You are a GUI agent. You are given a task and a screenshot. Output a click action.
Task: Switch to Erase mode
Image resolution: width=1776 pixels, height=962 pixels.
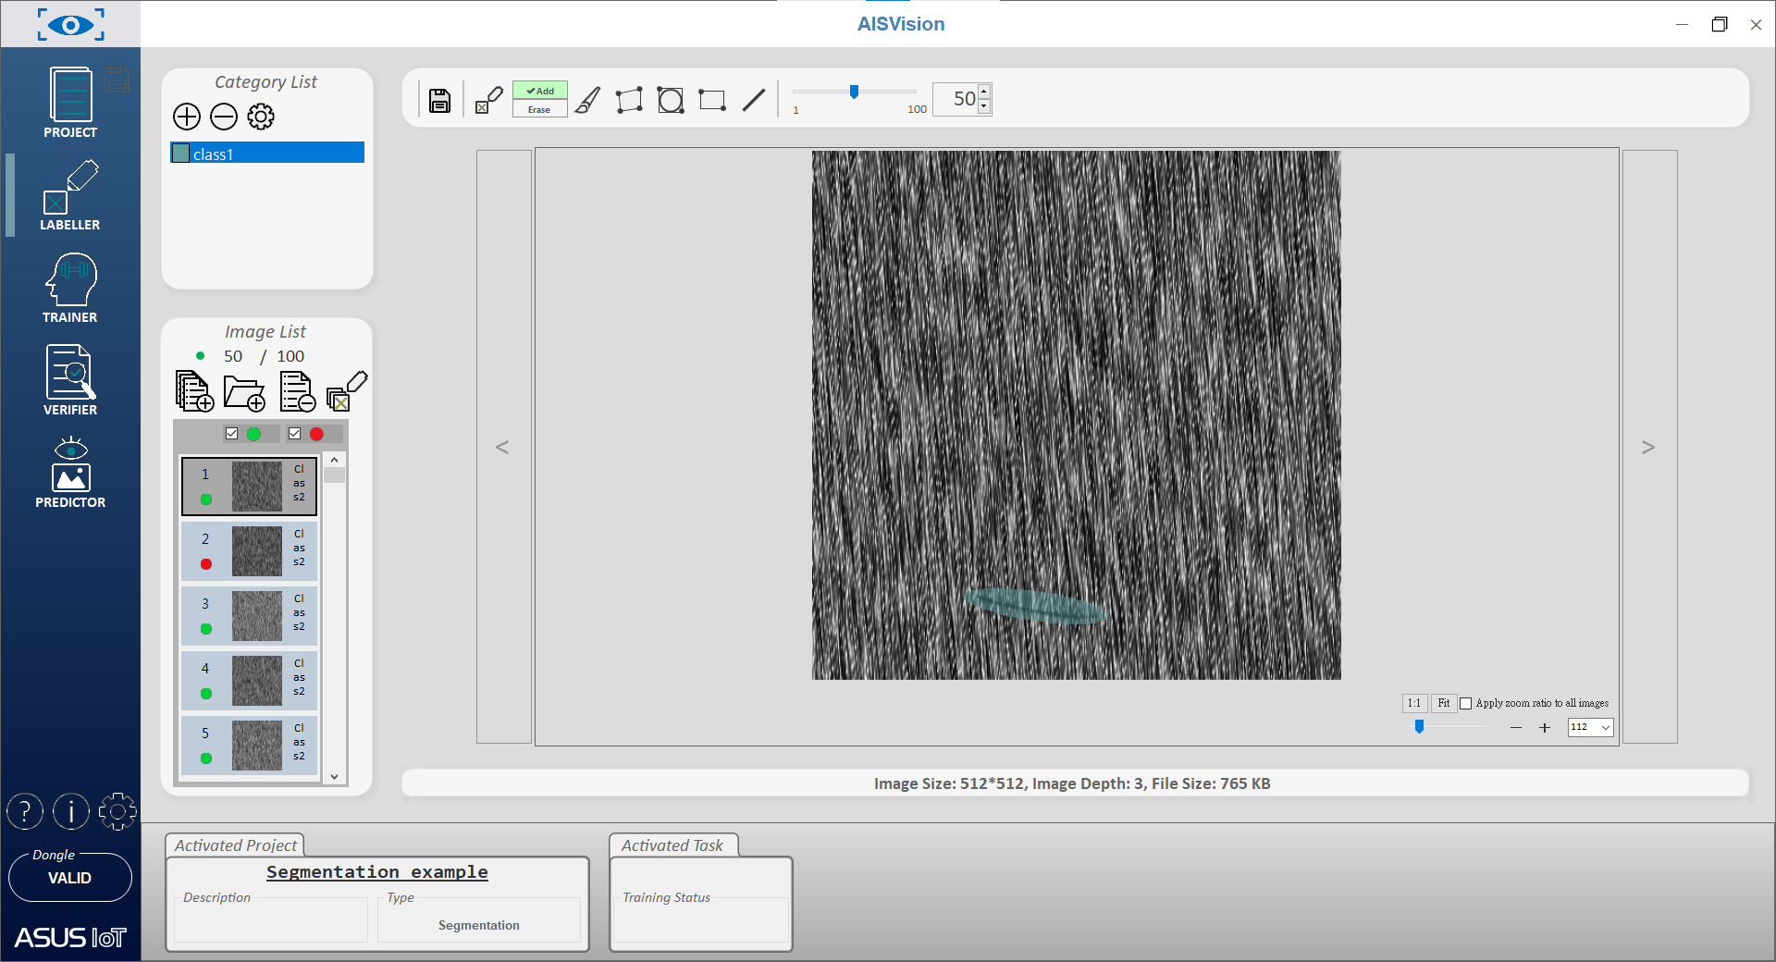(539, 109)
